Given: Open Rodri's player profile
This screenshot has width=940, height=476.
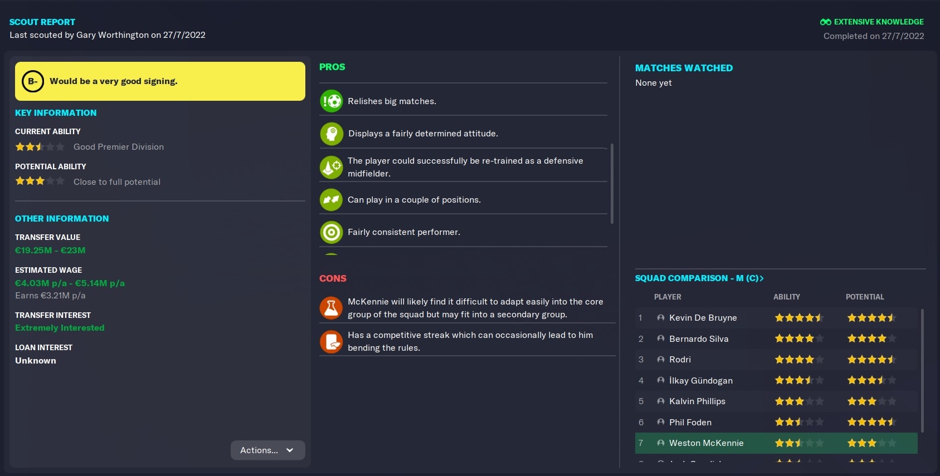Looking at the screenshot, I should (680, 360).
